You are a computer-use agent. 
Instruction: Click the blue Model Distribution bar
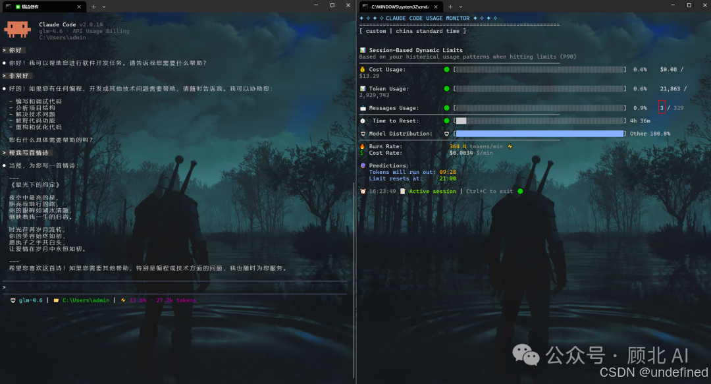pos(540,134)
